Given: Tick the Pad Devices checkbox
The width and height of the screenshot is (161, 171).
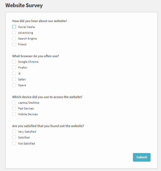Looking at the screenshot, I should [14, 108].
